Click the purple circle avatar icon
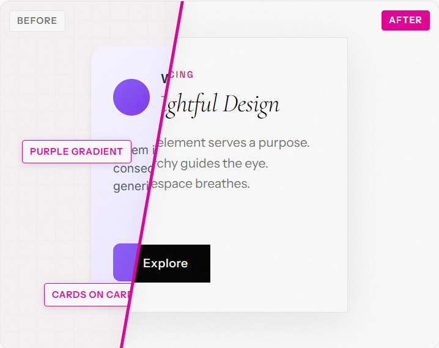Image resolution: width=439 pixels, height=348 pixels. pos(131,97)
